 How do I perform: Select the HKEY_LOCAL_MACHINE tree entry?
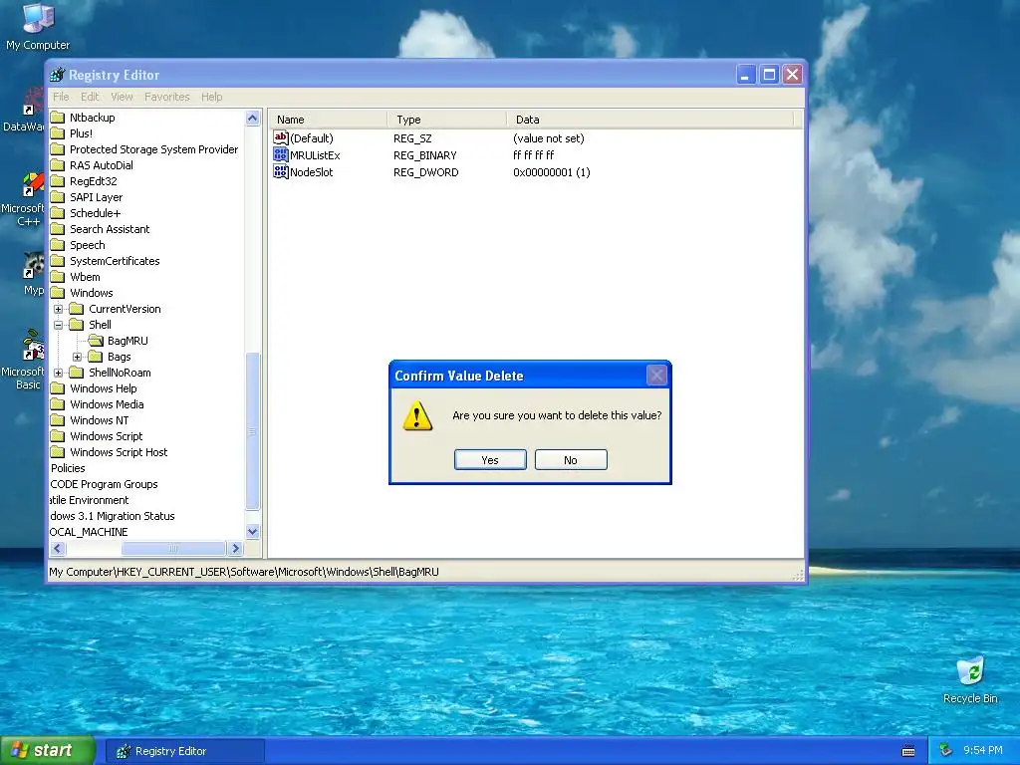tap(89, 532)
